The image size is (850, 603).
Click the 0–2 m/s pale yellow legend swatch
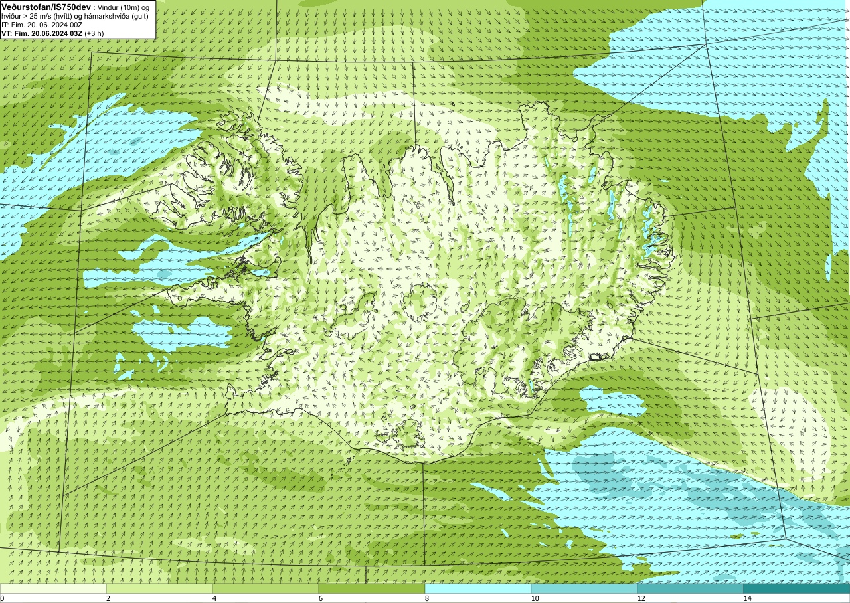53,588
